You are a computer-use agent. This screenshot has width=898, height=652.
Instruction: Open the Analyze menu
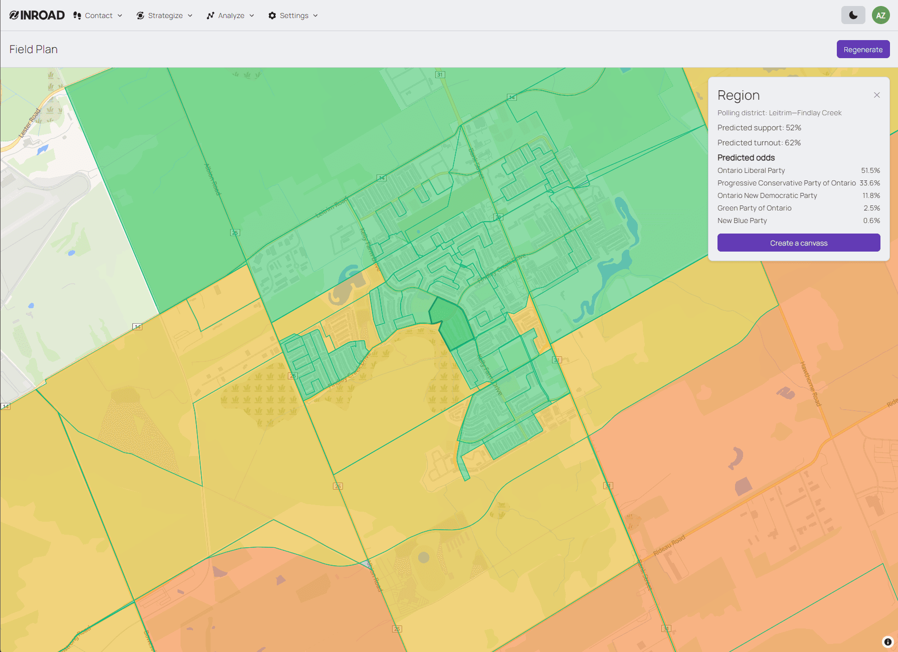point(231,16)
